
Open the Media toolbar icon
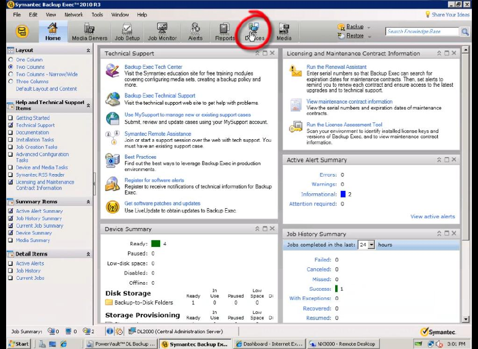(284, 32)
